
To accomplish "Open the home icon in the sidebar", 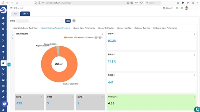I will pos(3,18).
